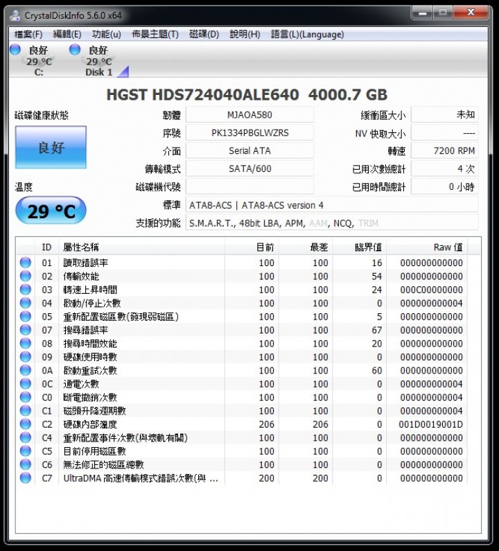The image size is (499, 551).
Task: Click the power on count field 4 次
Action: coord(444,168)
